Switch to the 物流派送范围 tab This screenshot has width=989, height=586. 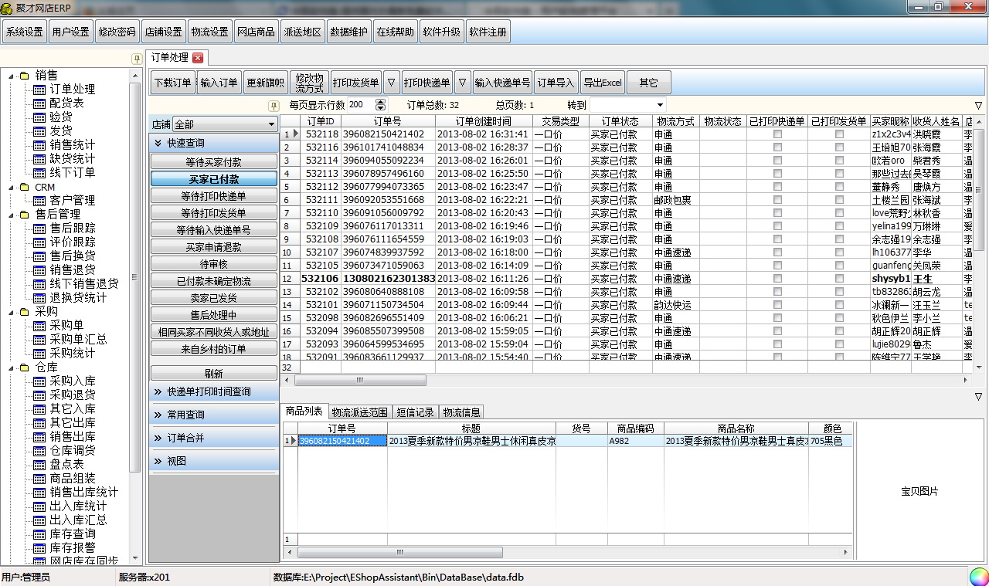(359, 412)
